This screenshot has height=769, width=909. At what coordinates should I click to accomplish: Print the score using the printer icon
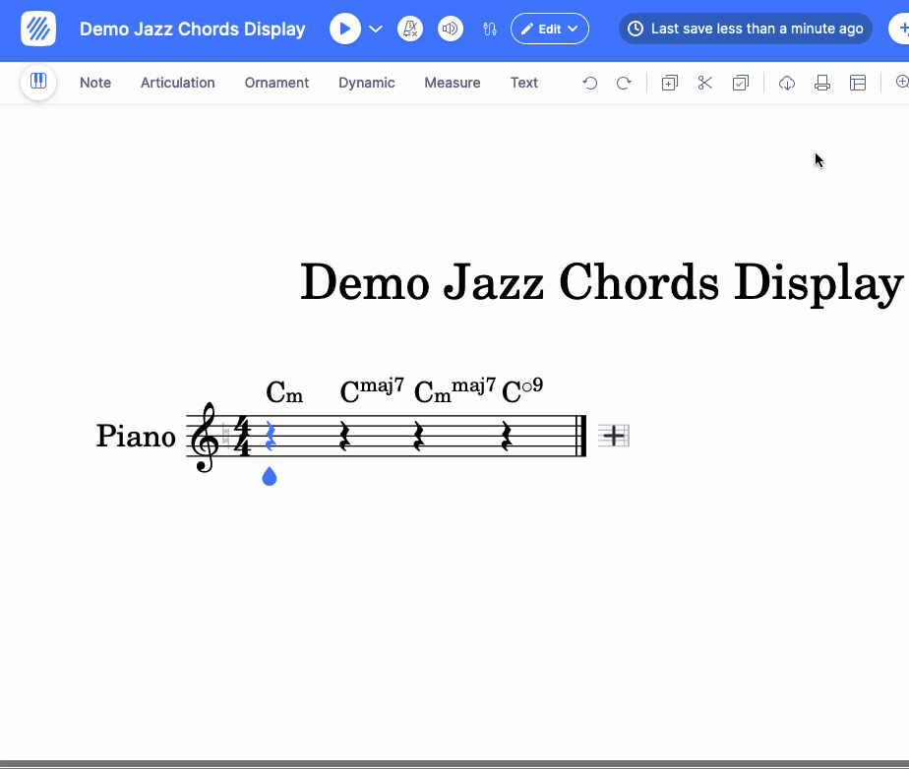(821, 83)
